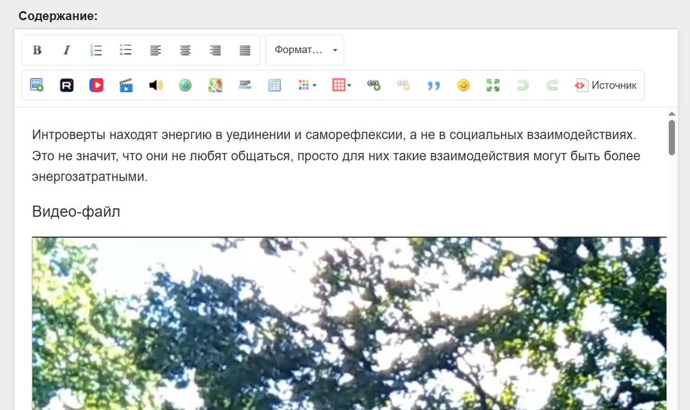Align text to the left

tap(156, 50)
